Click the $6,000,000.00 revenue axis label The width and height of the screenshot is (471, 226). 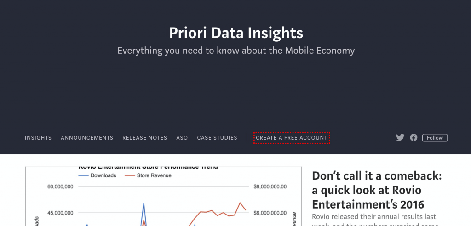pyautogui.click(x=270, y=213)
